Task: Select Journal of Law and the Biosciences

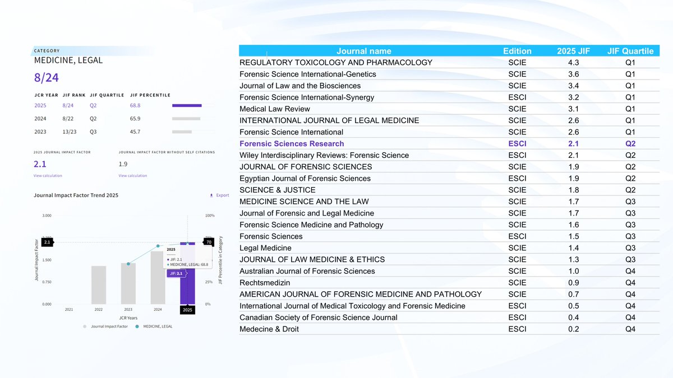Action: (x=450, y=86)
